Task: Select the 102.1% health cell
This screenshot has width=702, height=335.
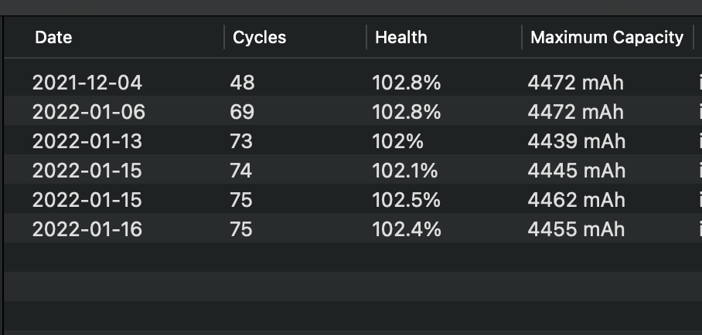Action: pyautogui.click(x=406, y=171)
